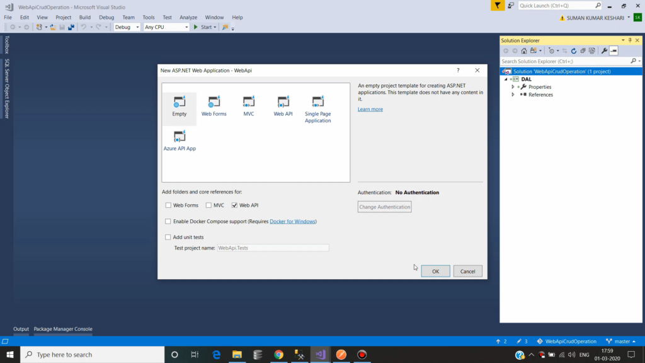Click the Undo toolbar icon
Screen dimensions: 645x363
pos(84,27)
